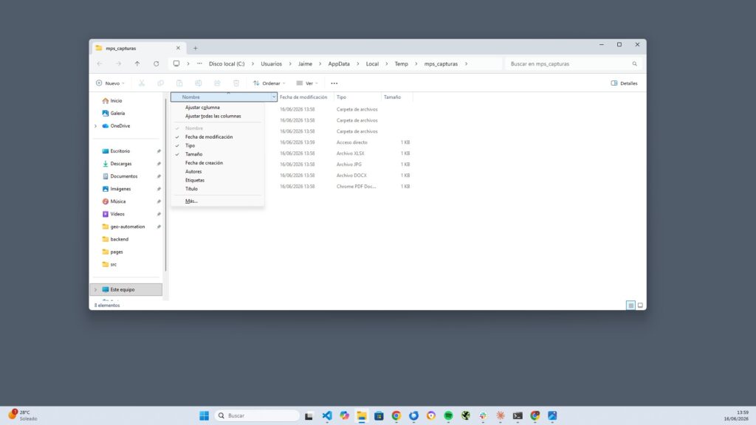Expand the OneDrive tree node
This screenshot has height=425, width=756.
pyautogui.click(x=95, y=125)
